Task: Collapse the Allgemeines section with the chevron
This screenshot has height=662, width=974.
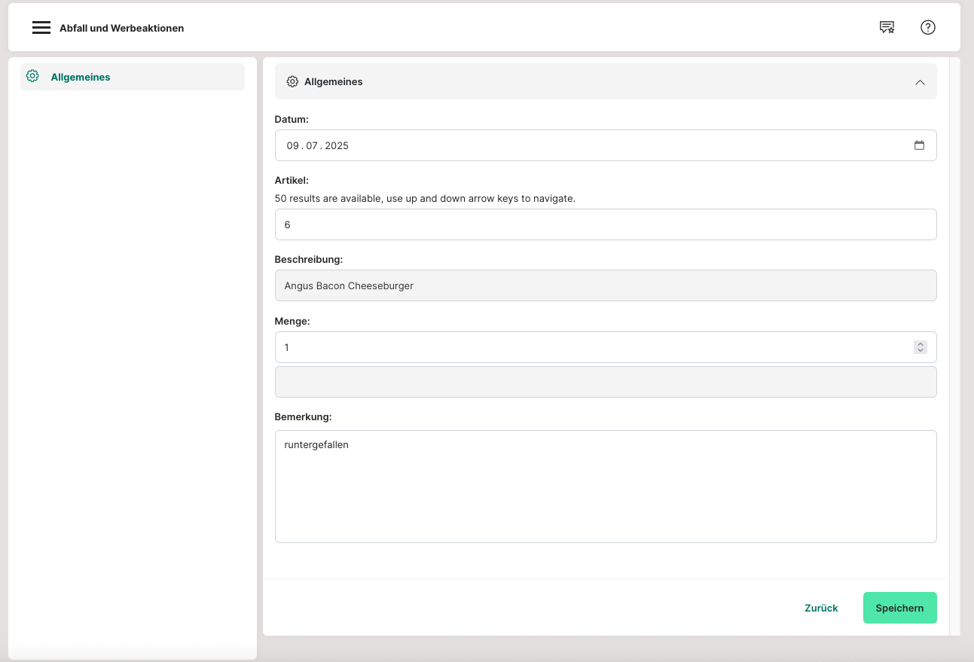Action: pyautogui.click(x=919, y=82)
